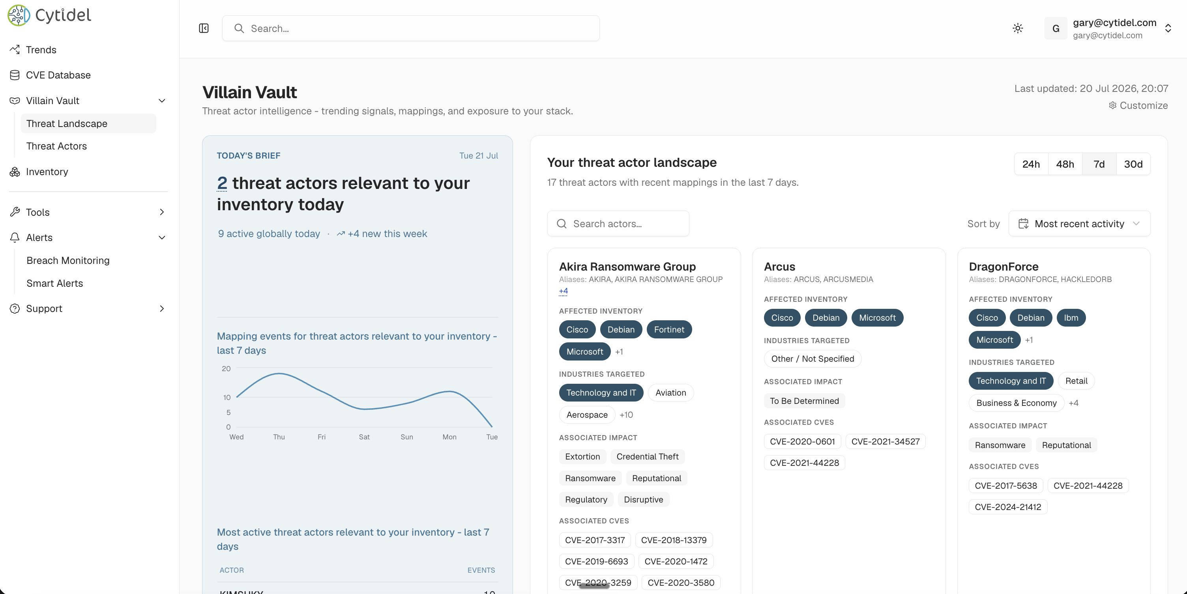Click the Alerts bell icon
Screen dimensions: 1187x594
click(x=15, y=237)
